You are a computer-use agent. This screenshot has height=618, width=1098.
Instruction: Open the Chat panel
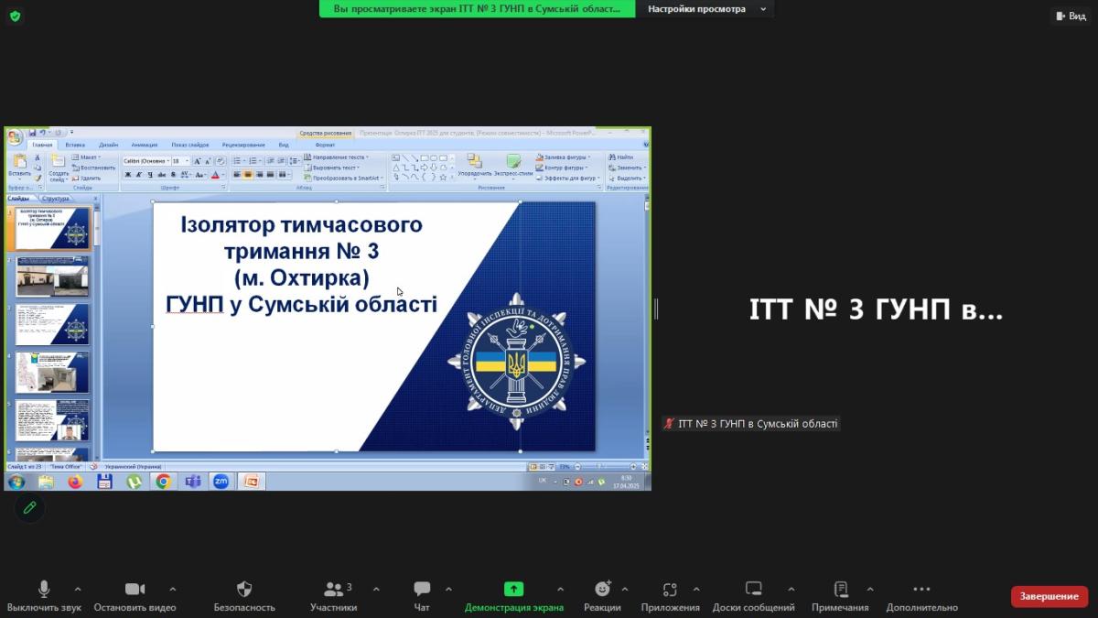[x=422, y=590]
